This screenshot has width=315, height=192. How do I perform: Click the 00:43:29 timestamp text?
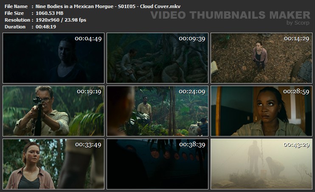point(296,145)
